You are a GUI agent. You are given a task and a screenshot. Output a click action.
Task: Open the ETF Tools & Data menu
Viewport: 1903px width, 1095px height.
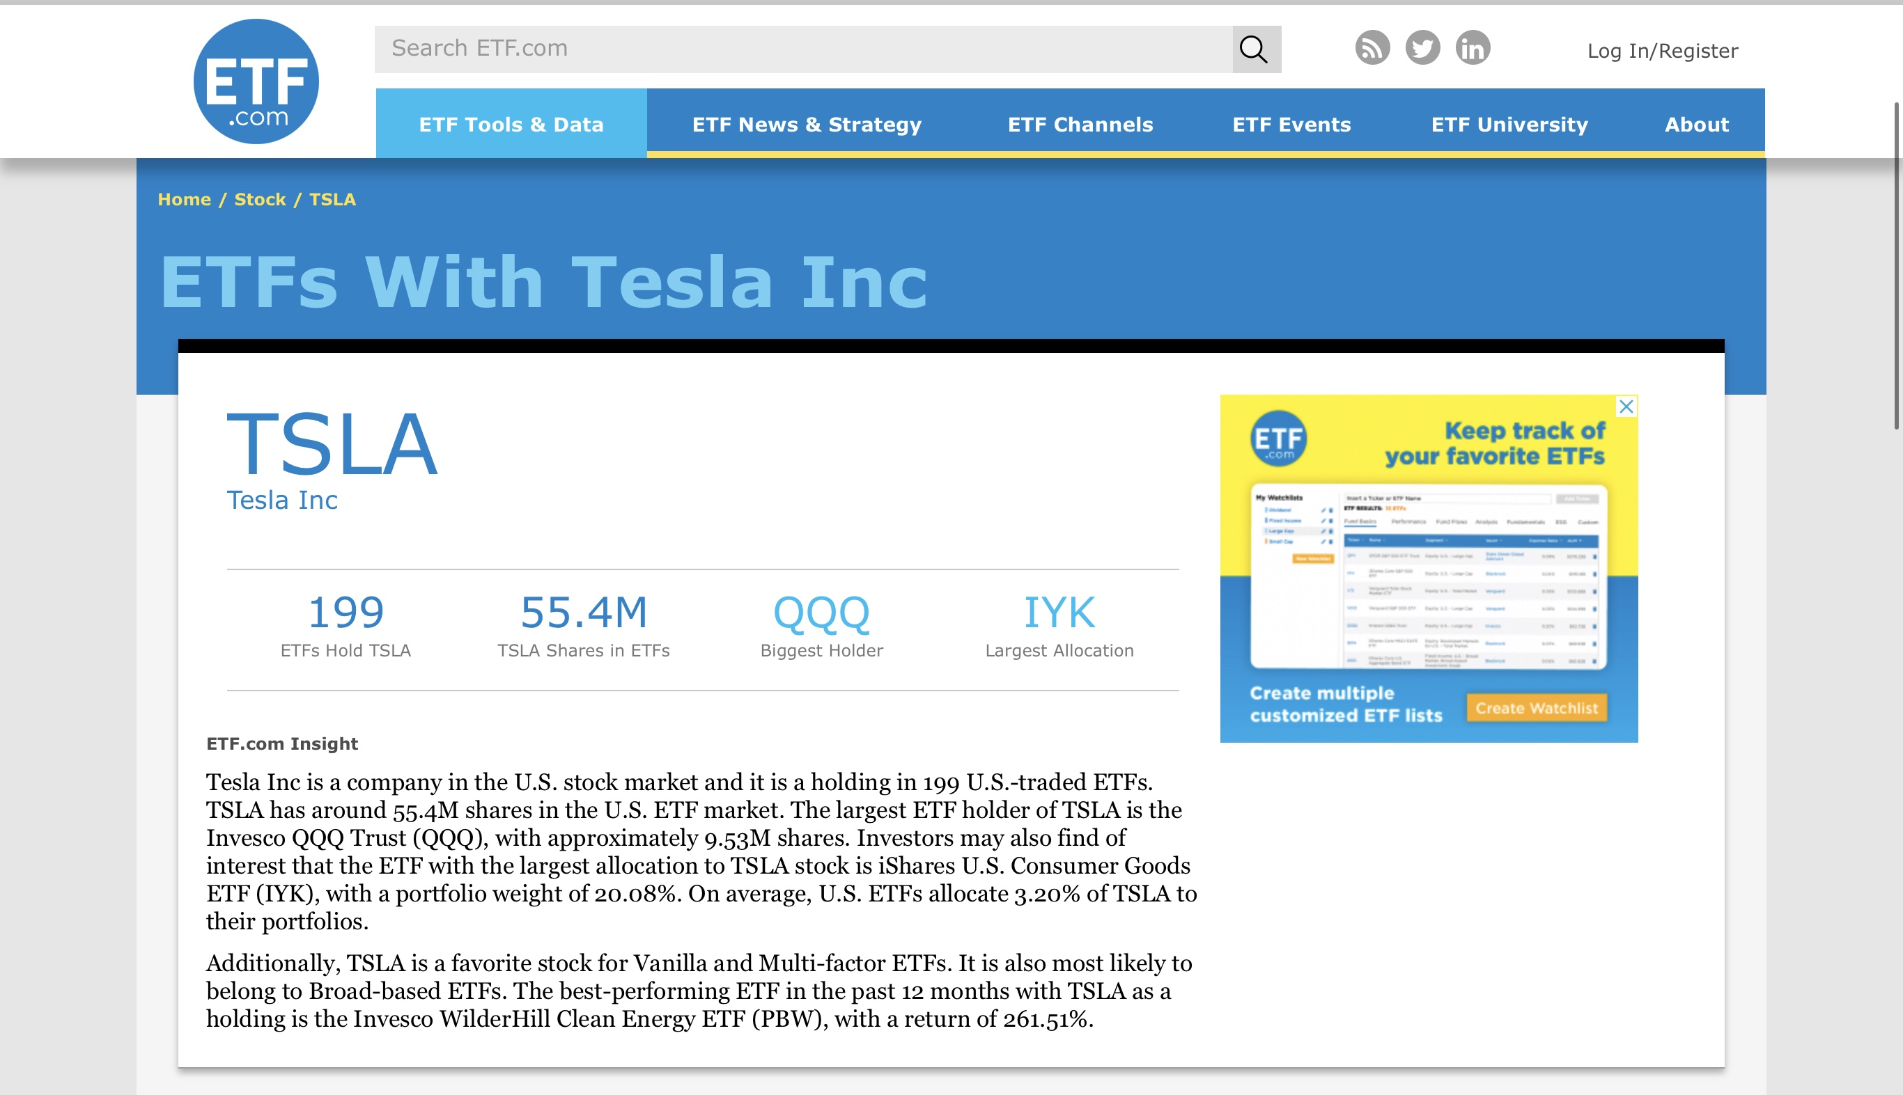pos(511,123)
